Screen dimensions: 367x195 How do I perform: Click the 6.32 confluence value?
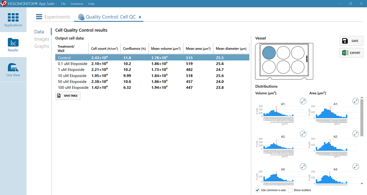click(x=127, y=87)
